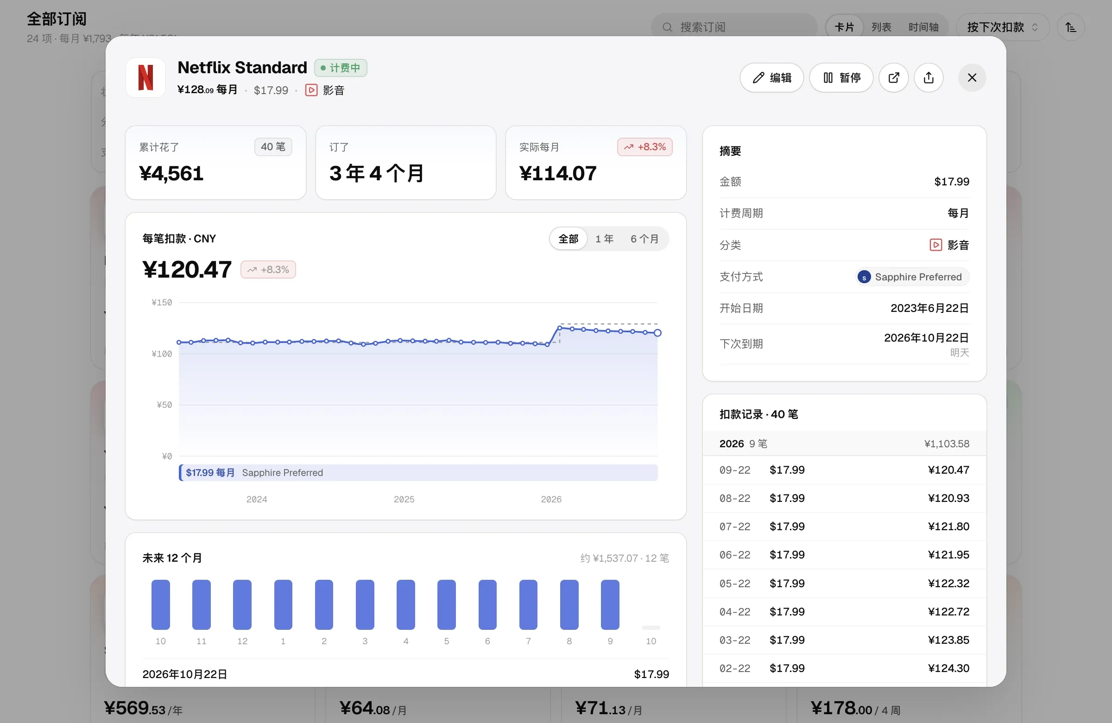
Task: Select the 04-22 charge record ¥122.72
Action: coord(844,612)
